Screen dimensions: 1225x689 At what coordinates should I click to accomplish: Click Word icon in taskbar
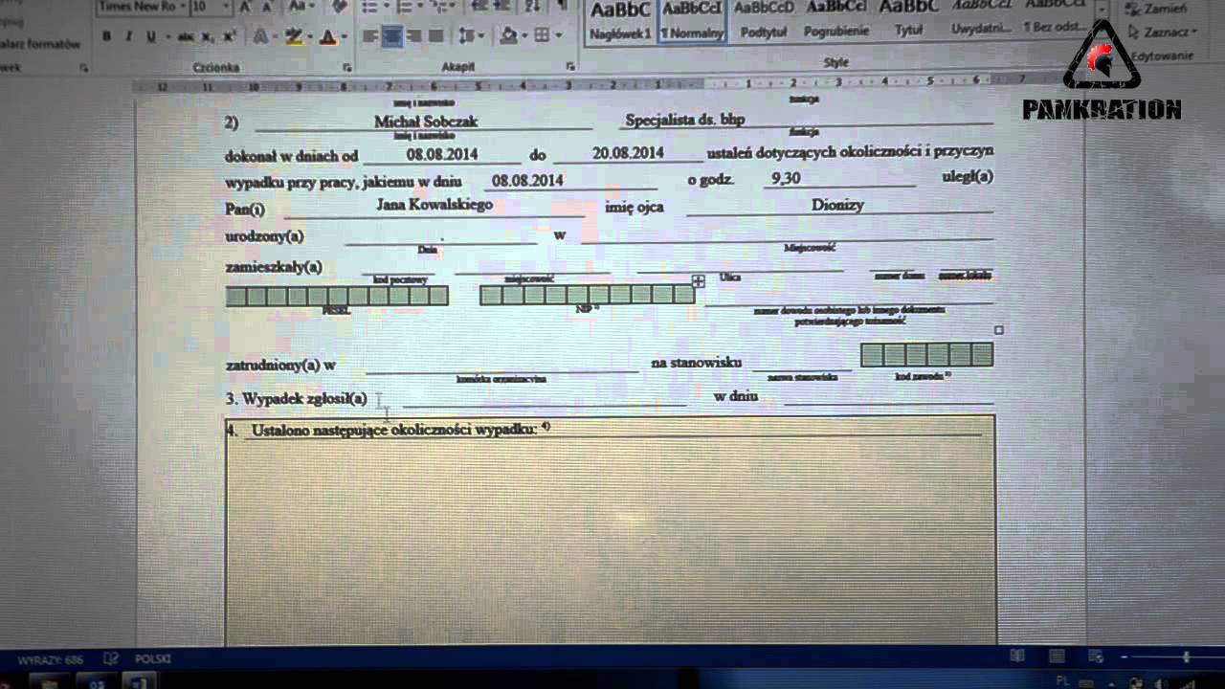pos(140,682)
